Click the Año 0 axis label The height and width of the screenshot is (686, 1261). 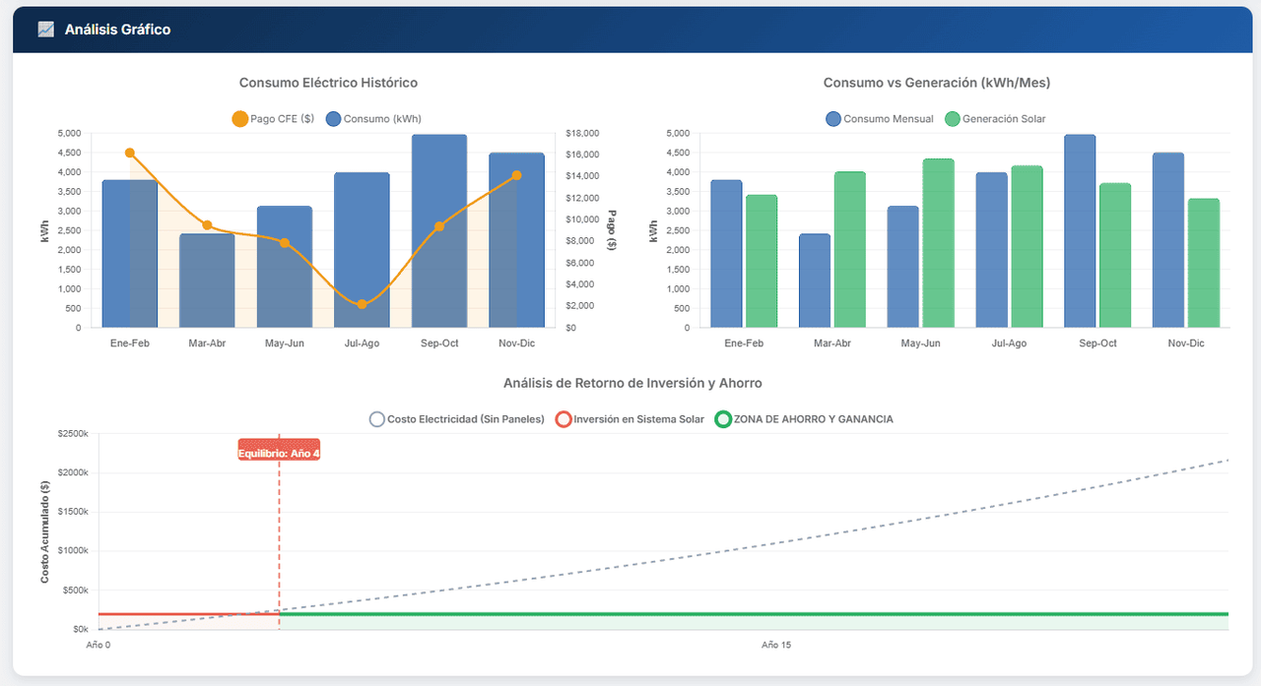(x=98, y=646)
